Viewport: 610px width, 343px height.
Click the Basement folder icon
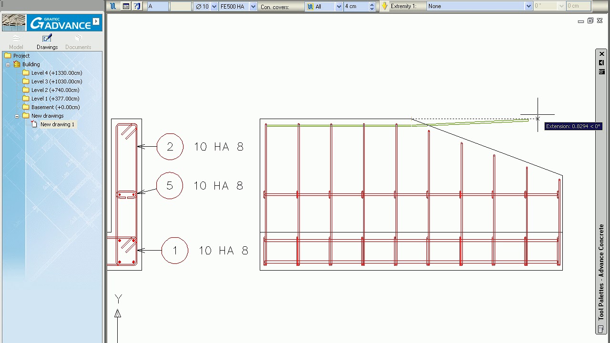(26, 107)
